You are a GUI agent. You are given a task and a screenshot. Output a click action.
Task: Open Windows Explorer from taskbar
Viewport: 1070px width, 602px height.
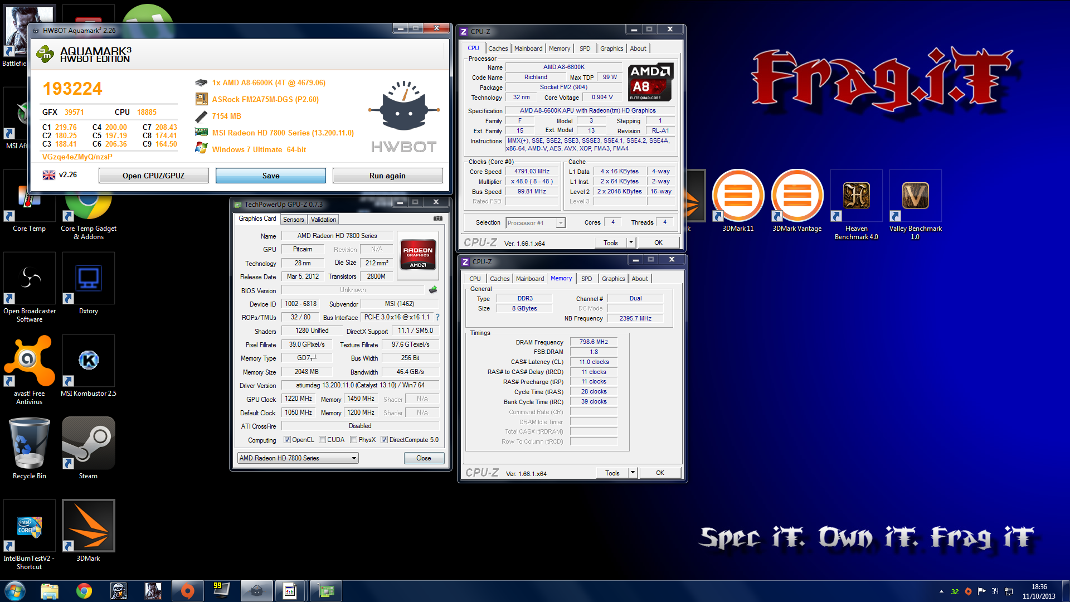50,591
